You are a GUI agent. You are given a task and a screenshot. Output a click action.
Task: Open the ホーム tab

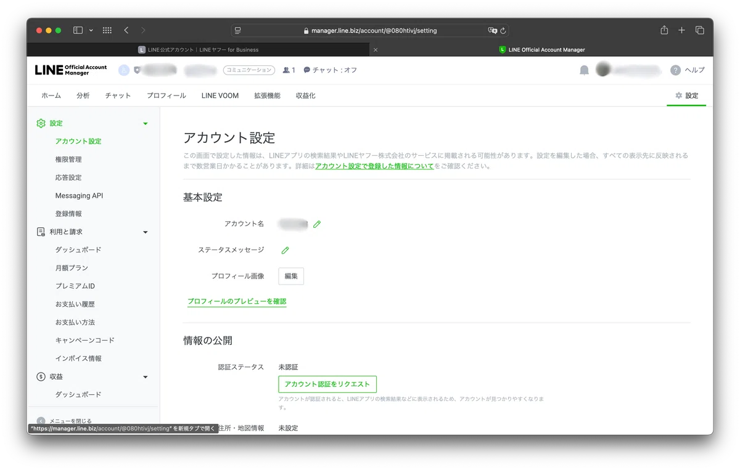51,95
